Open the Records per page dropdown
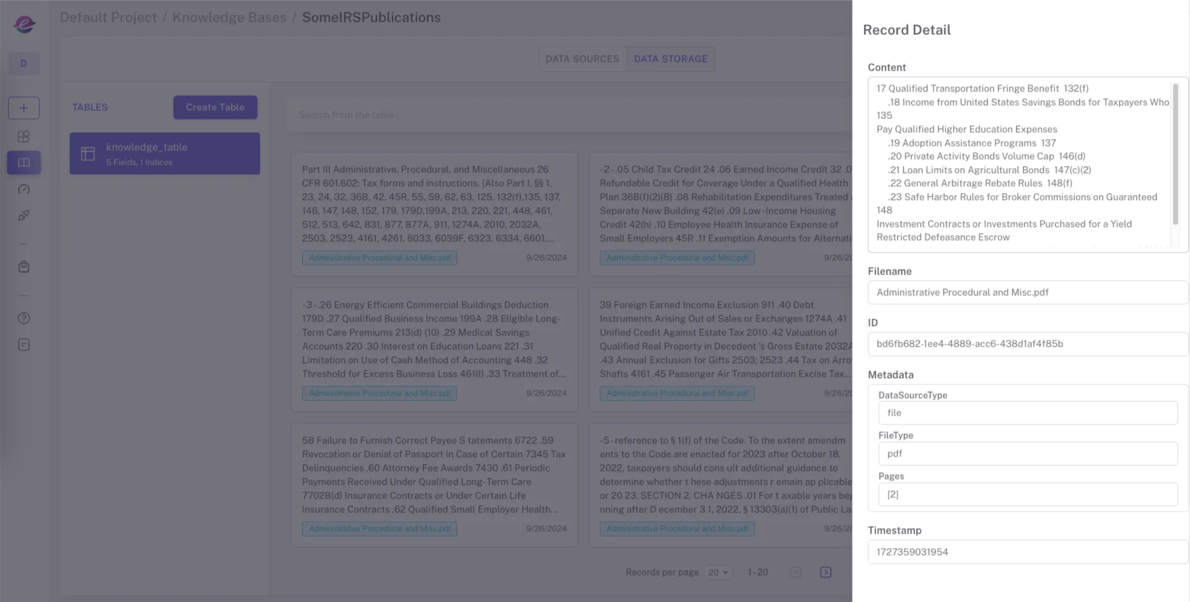Screen dimensions: 1190x602 point(718,572)
